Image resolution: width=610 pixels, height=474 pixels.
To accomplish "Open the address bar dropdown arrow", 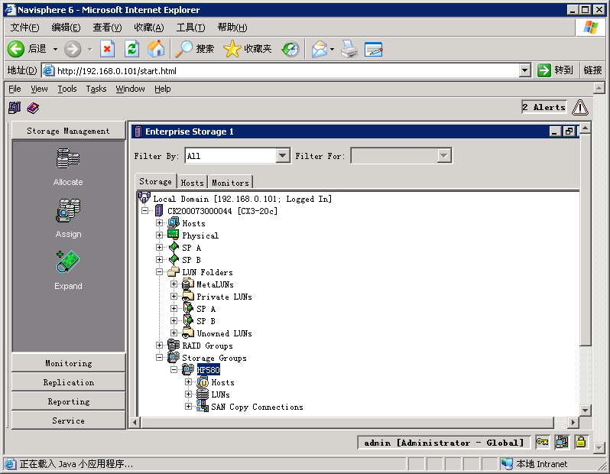I will tap(525, 70).
